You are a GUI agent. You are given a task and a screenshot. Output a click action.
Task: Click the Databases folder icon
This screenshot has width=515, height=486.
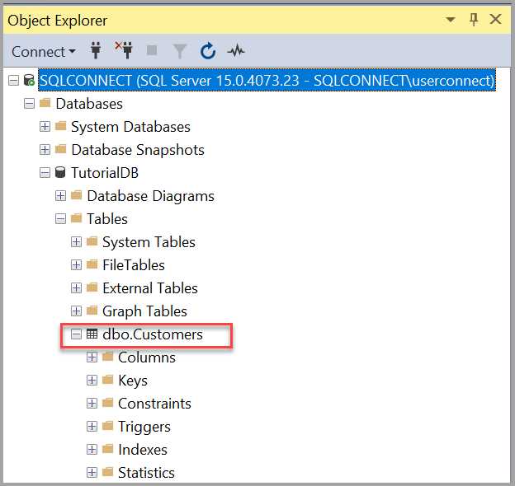pos(45,103)
